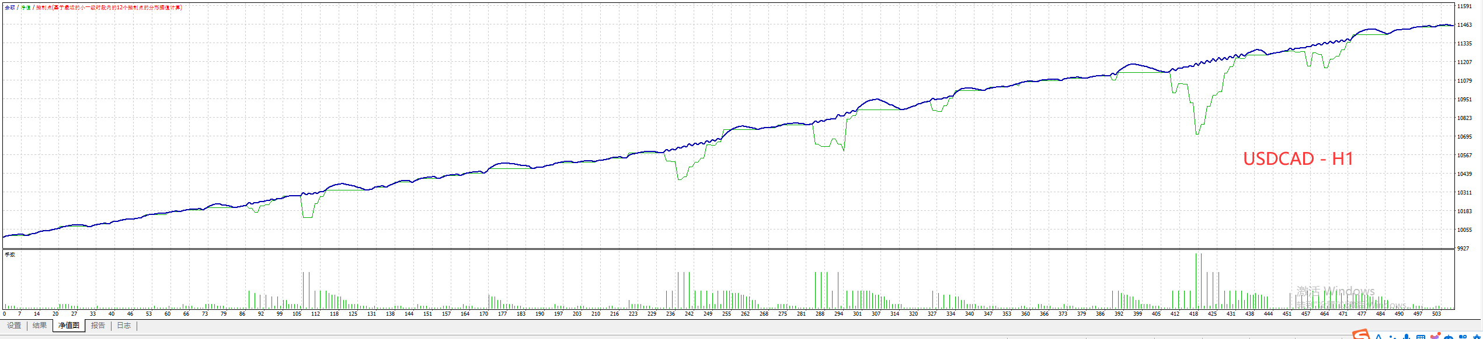Click the 10311 value on price axis

pos(1464,193)
